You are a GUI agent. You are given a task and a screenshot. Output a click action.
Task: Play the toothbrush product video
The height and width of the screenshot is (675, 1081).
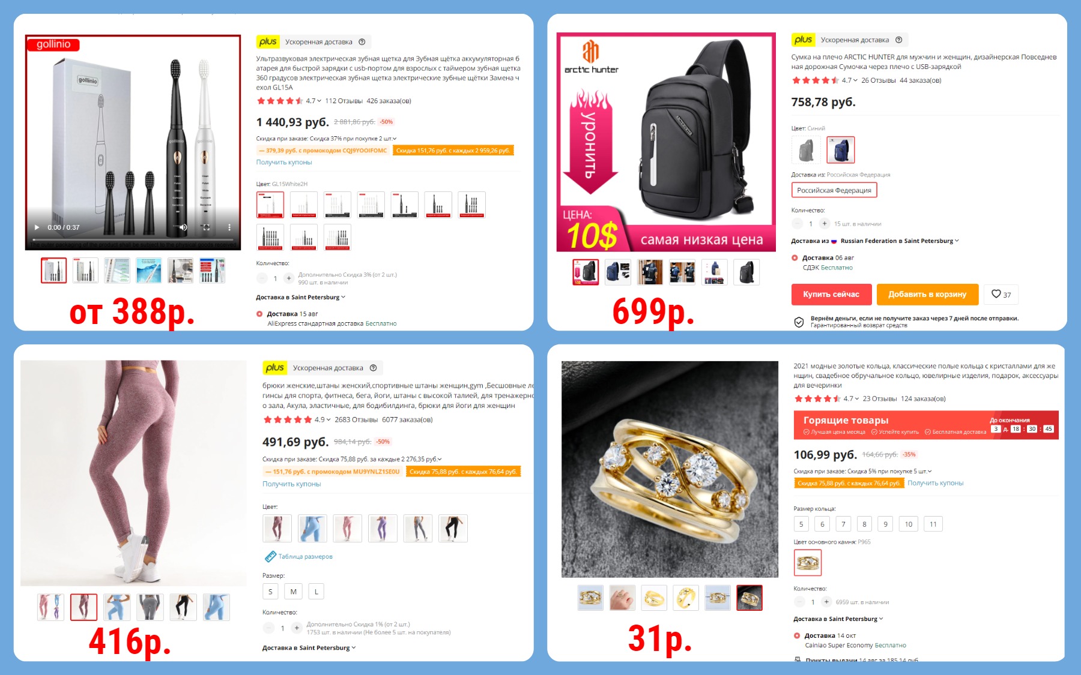point(37,227)
